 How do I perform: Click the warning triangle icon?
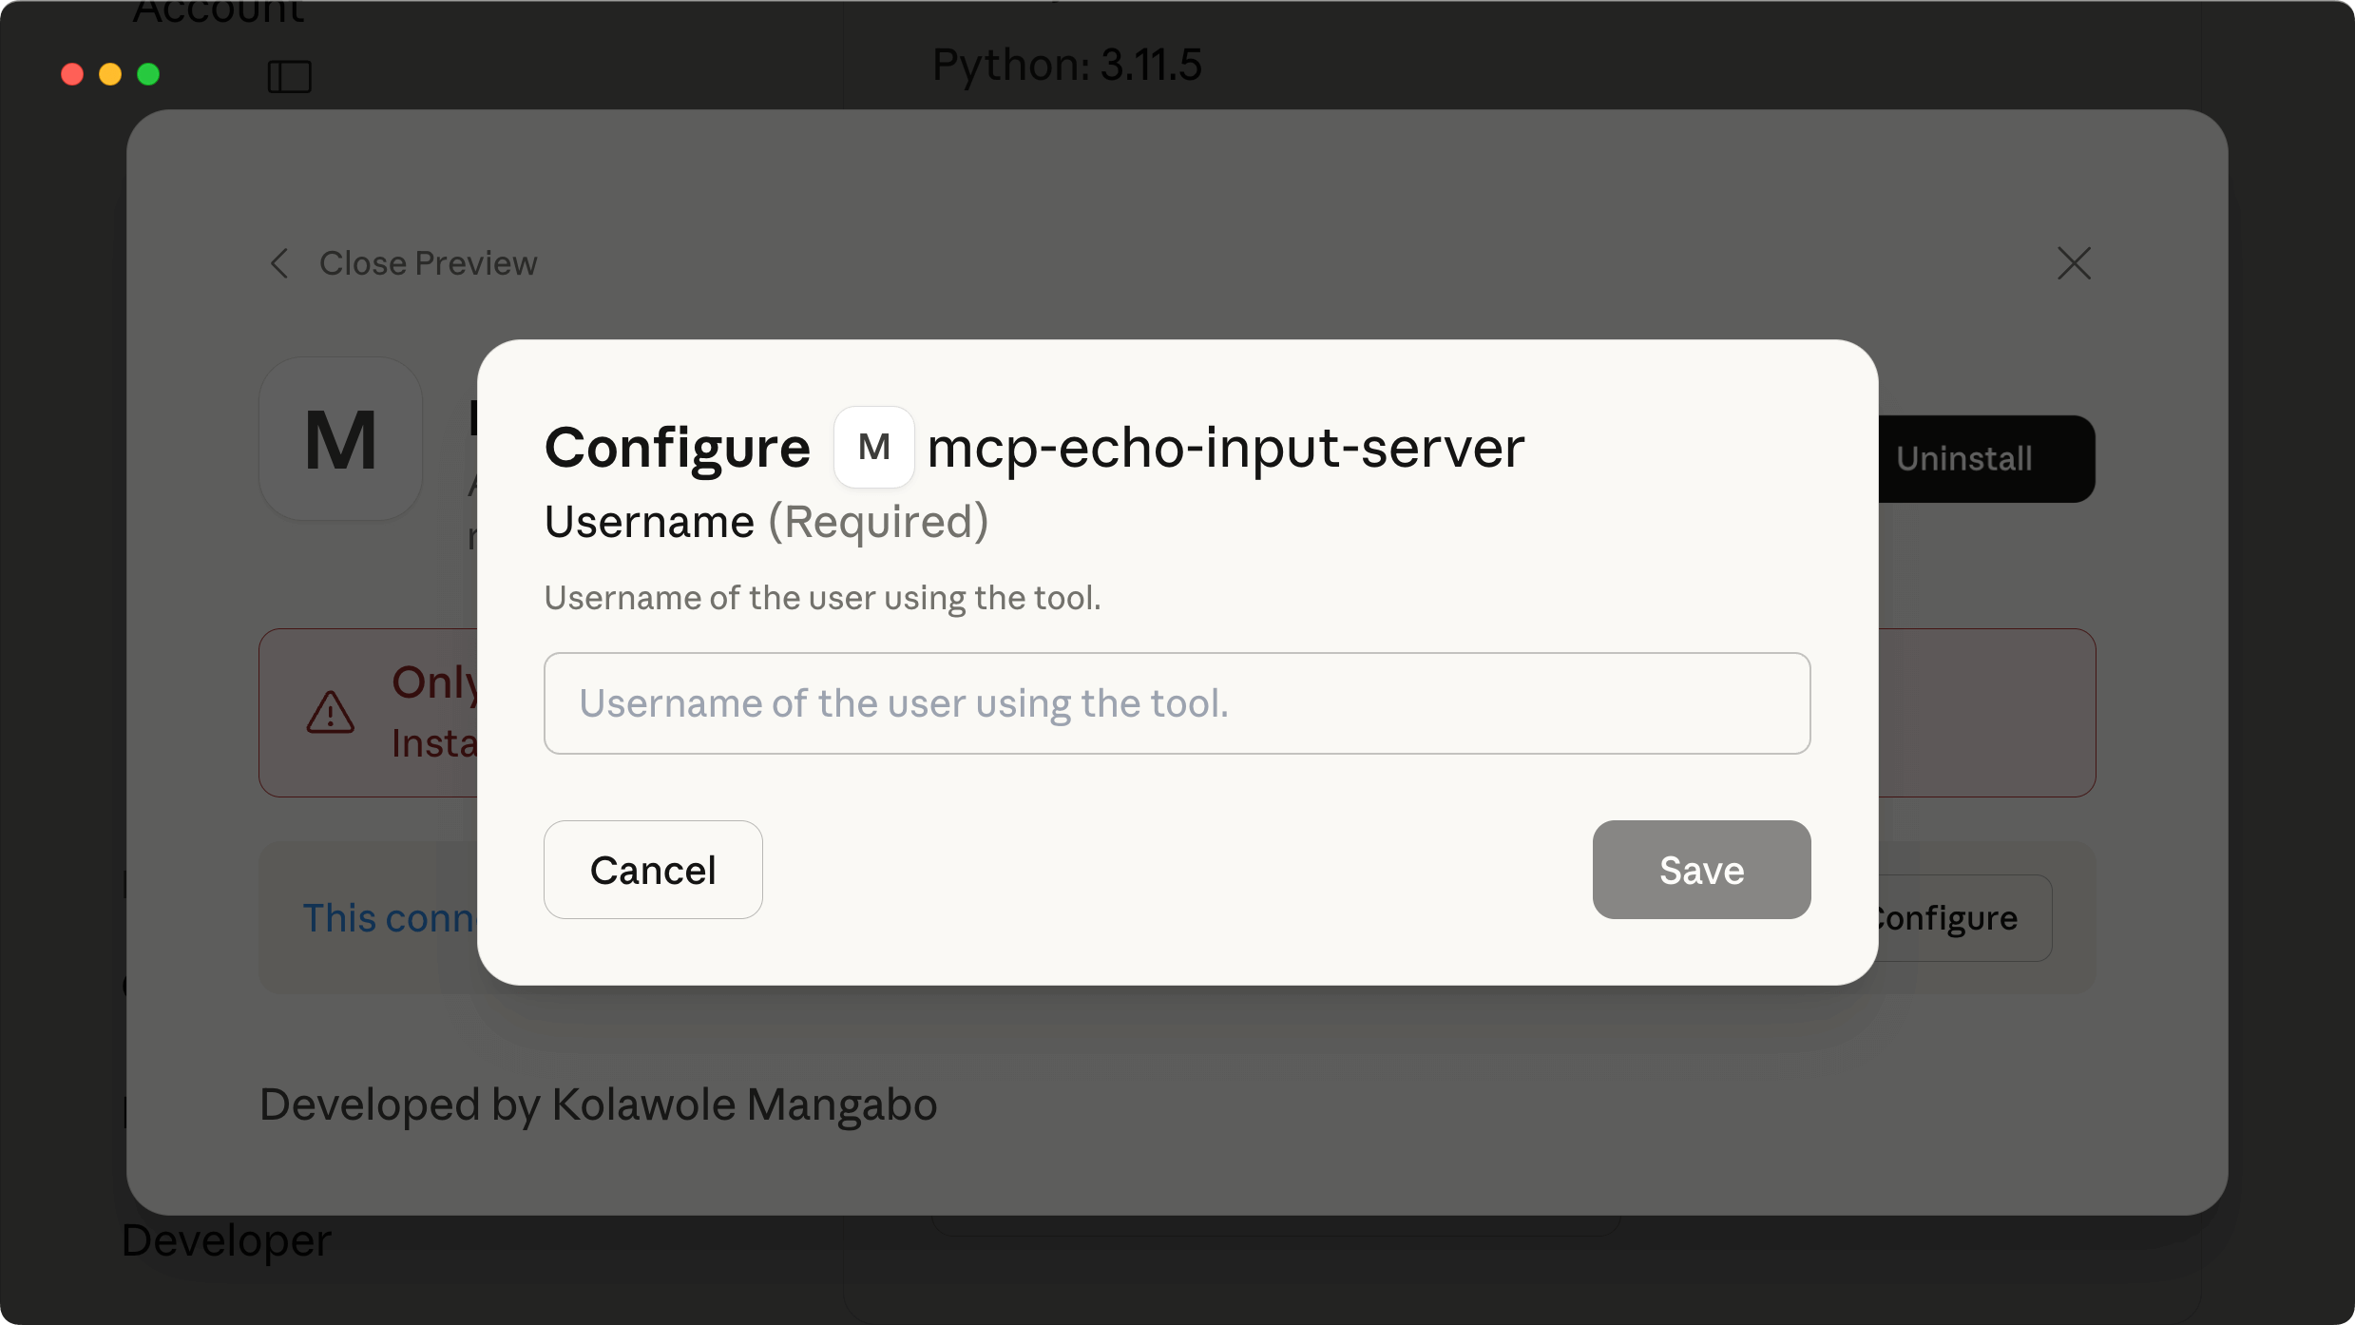coord(330,713)
